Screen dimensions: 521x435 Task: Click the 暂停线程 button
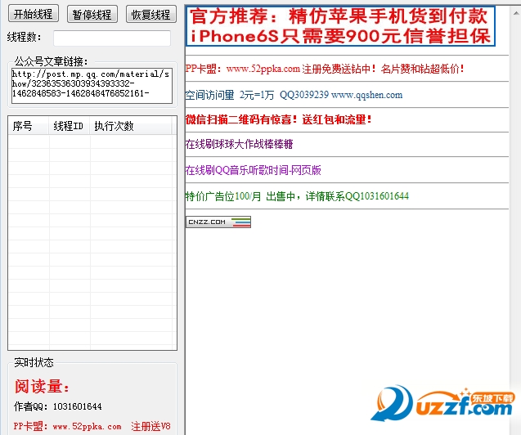pos(92,14)
